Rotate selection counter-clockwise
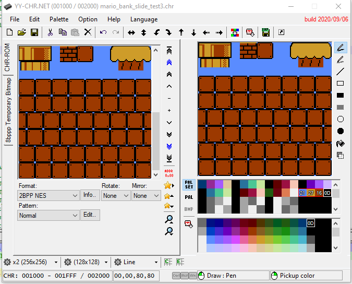This screenshot has height=284, width=352. tap(156, 32)
